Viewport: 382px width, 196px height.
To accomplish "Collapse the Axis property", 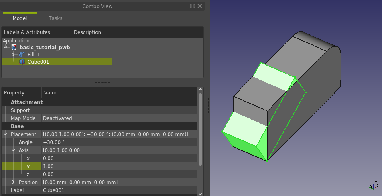I will (x=13, y=150).
